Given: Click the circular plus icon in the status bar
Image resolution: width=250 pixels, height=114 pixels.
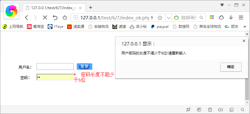Looking at the screenshot, I should tap(199, 109).
